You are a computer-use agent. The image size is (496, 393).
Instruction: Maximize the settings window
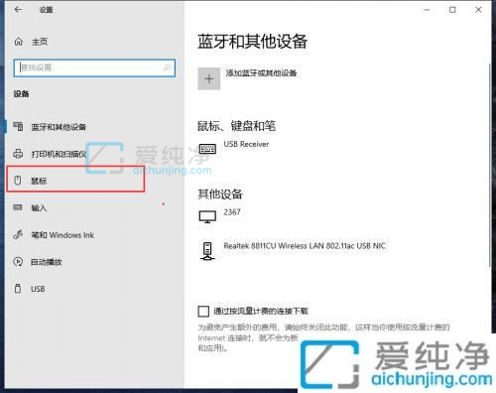452,10
